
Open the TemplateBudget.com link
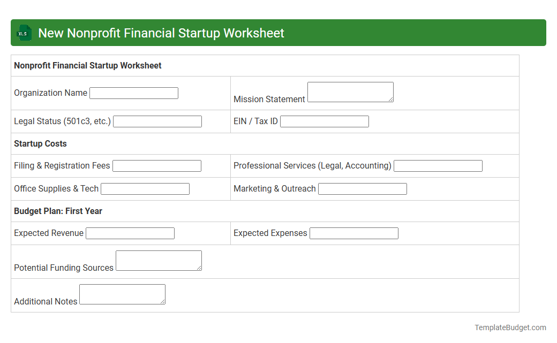510,327
